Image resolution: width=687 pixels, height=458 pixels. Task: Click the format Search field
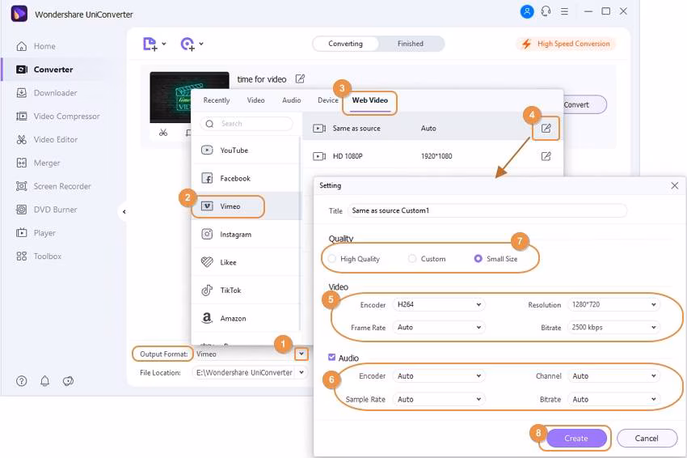[247, 124]
